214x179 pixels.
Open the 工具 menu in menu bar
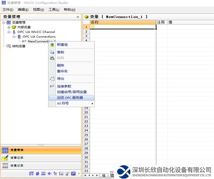(54, 9)
